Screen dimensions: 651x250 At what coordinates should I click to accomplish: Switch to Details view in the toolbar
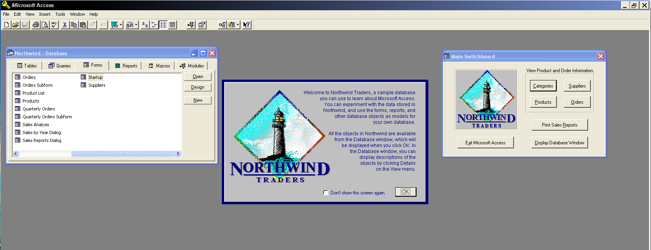[x=172, y=25]
